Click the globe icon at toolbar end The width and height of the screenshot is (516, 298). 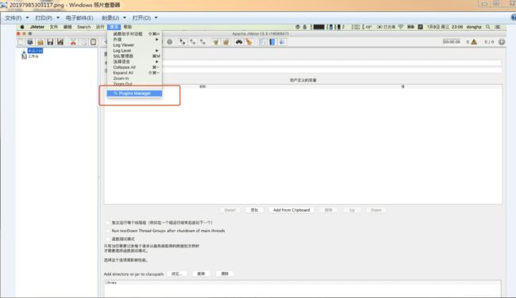click(502, 42)
